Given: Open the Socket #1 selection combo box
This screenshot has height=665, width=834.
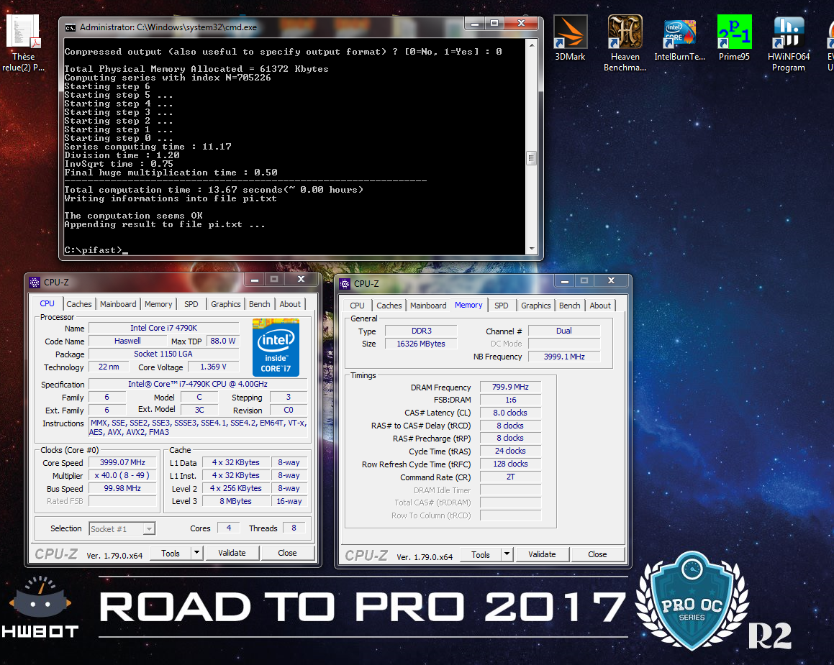Looking at the screenshot, I should [x=122, y=528].
